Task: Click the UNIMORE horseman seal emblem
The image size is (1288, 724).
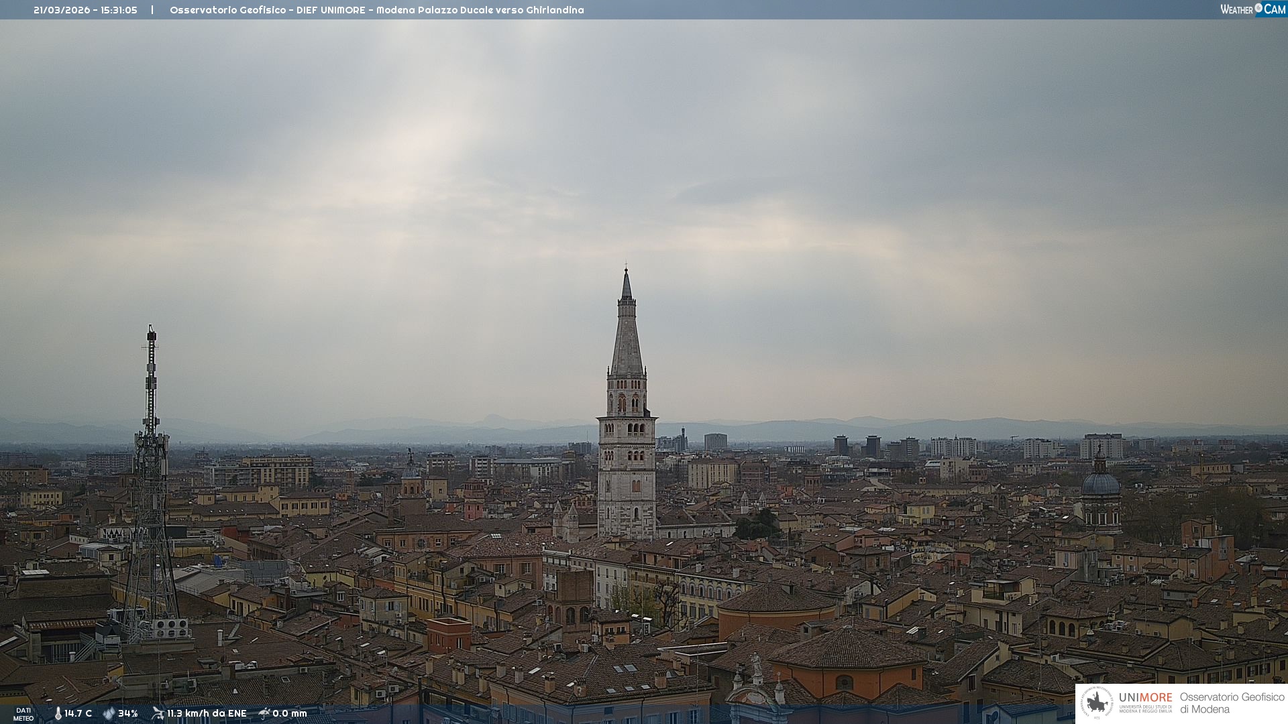Action: click(x=1097, y=703)
